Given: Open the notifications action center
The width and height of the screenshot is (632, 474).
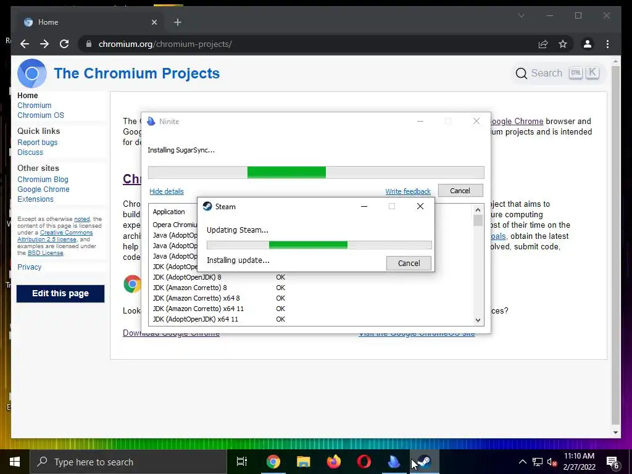Looking at the screenshot, I should [613, 463].
